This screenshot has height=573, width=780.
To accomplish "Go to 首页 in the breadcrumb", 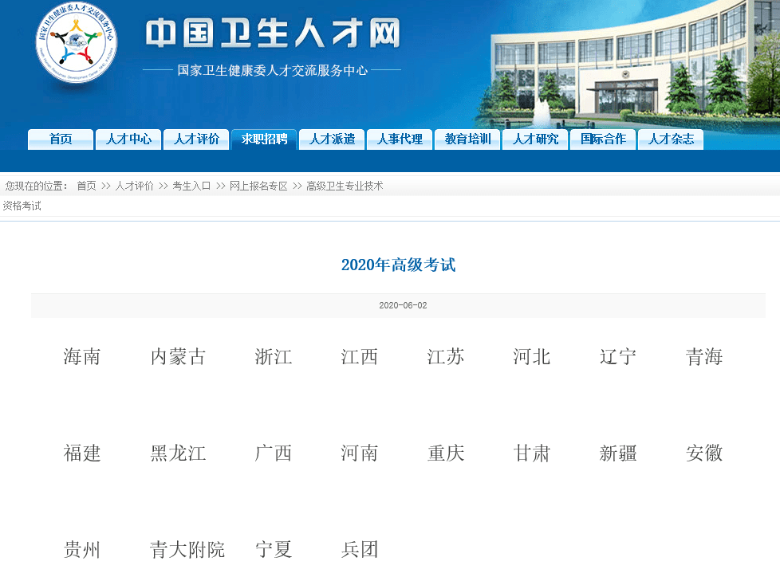I will [87, 186].
